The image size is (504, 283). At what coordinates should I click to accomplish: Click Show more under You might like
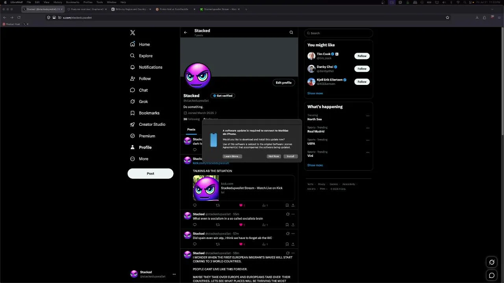click(x=315, y=93)
